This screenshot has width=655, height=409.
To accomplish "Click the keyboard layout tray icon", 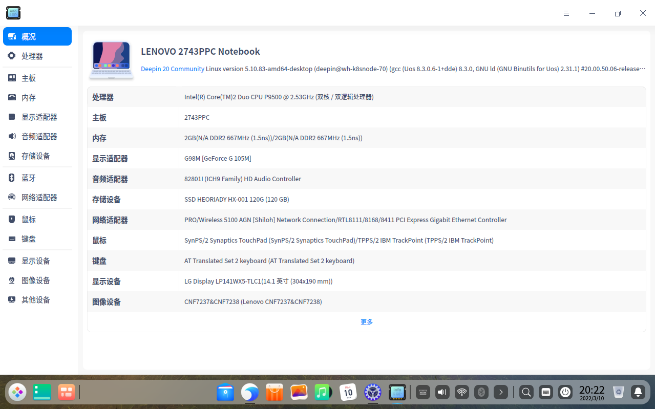I will point(422,393).
